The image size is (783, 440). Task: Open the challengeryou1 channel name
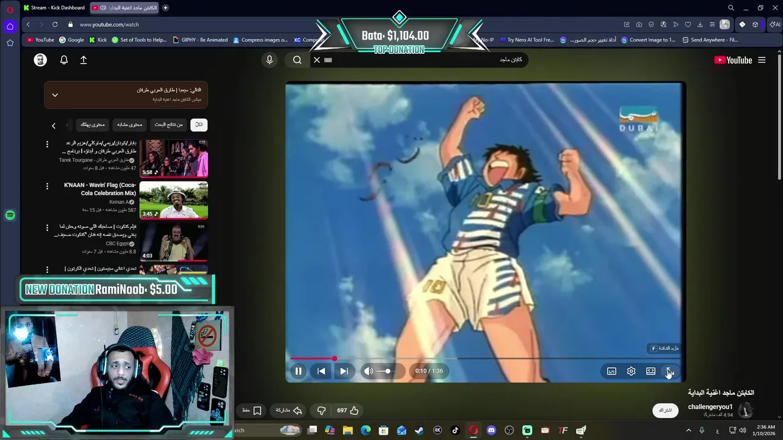(710, 407)
